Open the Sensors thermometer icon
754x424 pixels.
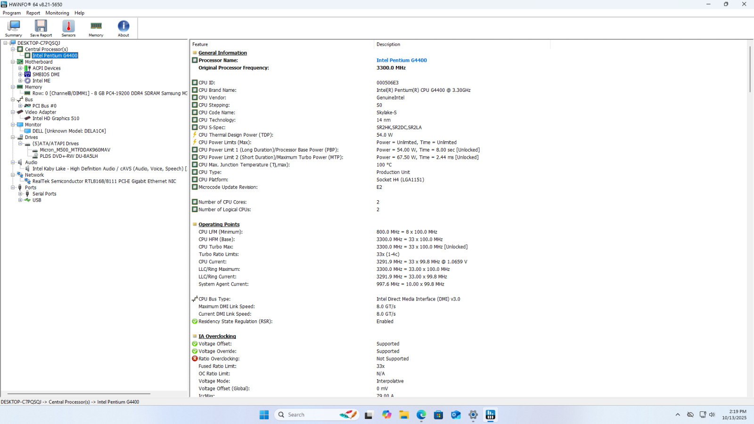68,28
